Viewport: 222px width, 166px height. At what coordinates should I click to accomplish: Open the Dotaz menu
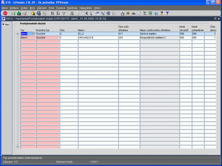tap(24, 8)
